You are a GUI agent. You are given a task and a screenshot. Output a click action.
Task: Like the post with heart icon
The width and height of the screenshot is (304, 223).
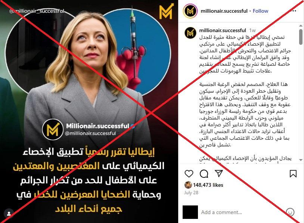point(189,174)
